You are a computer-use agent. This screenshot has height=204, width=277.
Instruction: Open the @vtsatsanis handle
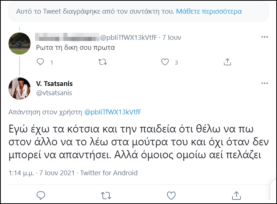click(x=54, y=93)
